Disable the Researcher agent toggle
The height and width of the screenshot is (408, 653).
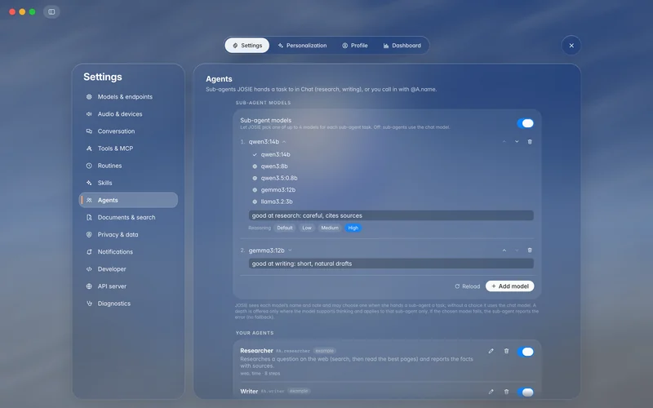pos(525,352)
